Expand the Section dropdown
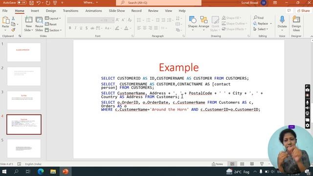Image resolution: width=313 pixels, height=176 pixels. [x=53, y=30]
